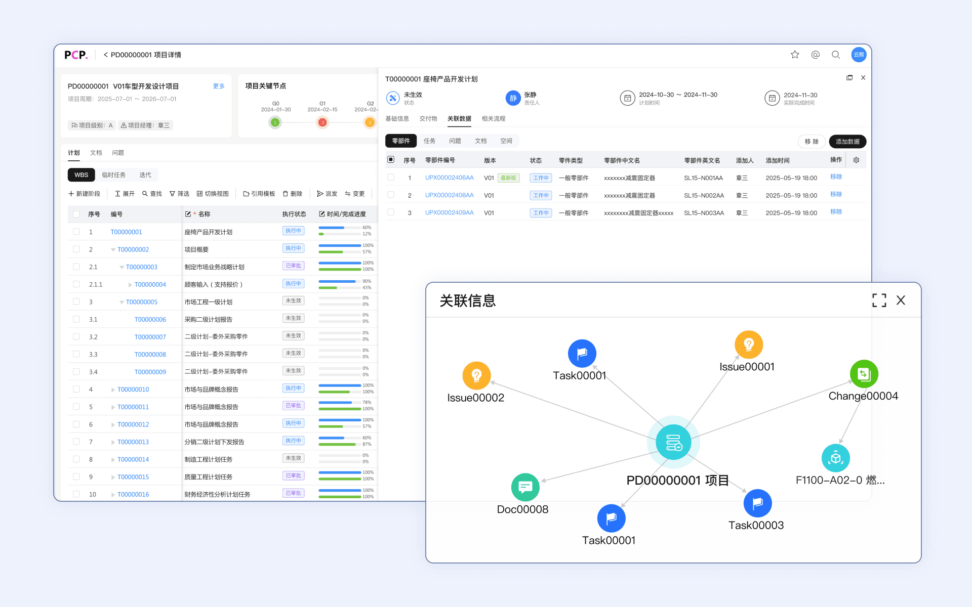This screenshot has width=972, height=607.
Task: Click the search magnifier icon
Action: click(836, 55)
